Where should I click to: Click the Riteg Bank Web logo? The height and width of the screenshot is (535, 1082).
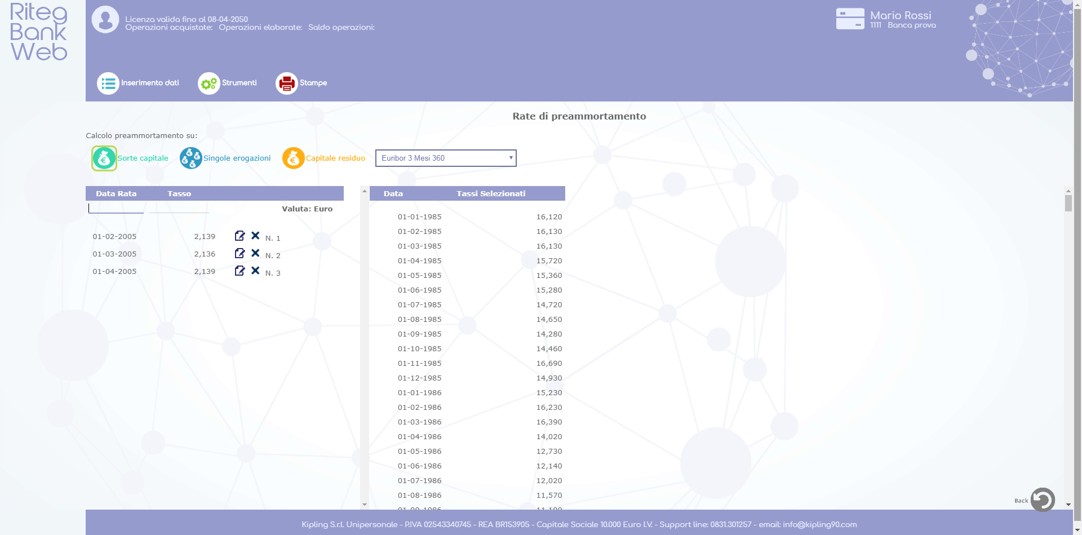click(x=38, y=32)
